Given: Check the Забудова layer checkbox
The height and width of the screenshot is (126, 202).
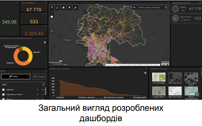Looking at the screenshot, I should 4,90.
